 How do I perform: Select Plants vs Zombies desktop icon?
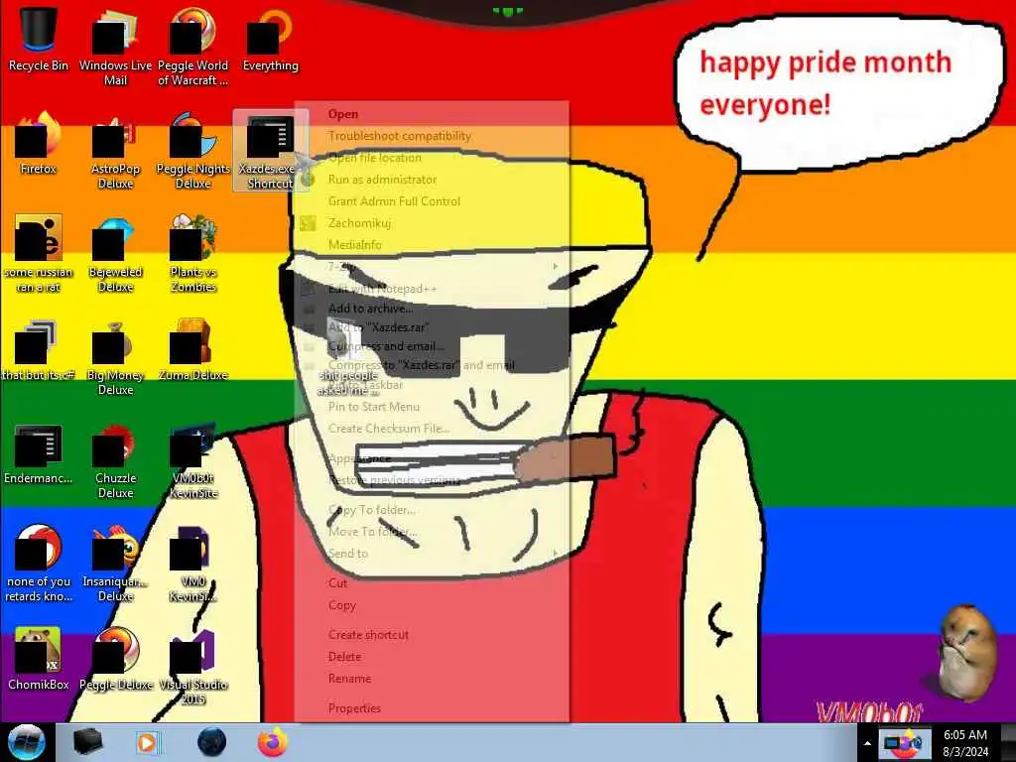193,254
